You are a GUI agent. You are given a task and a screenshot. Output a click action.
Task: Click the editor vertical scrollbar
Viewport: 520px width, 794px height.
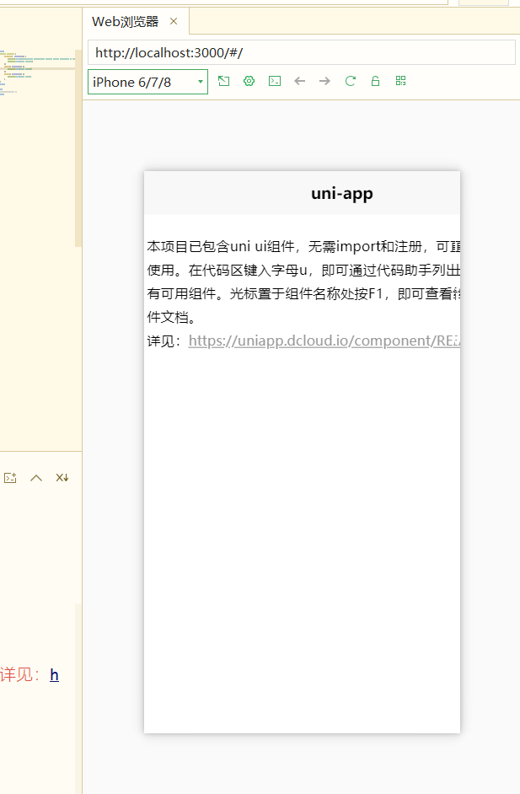[x=78, y=148]
